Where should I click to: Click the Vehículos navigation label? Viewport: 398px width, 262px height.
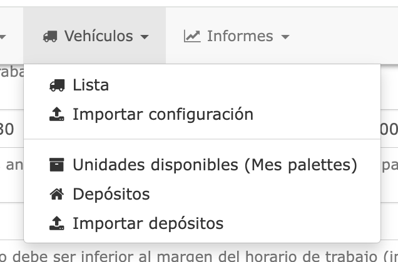(x=98, y=36)
